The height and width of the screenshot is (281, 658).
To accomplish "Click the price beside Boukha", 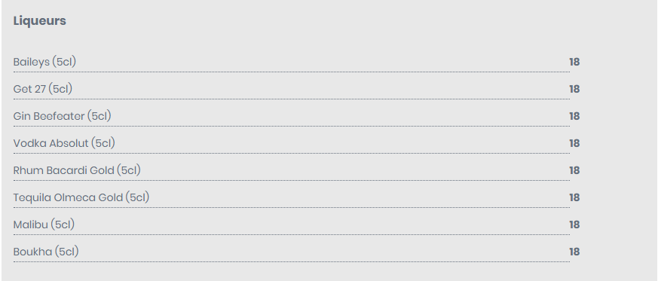I will pyautogui.click(x=574, y=252).
